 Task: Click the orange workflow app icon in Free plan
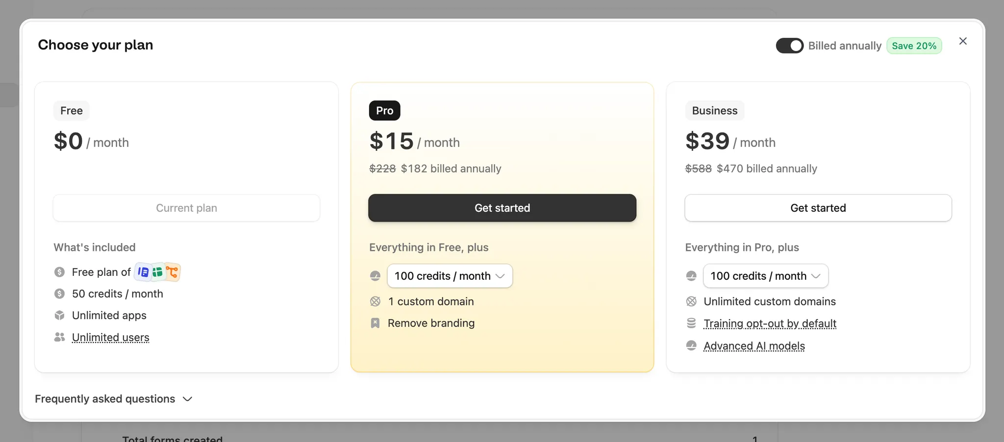(x=173, y=272)
